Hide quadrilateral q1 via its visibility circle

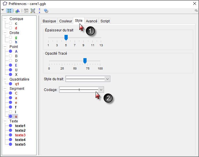pos(10,84)
